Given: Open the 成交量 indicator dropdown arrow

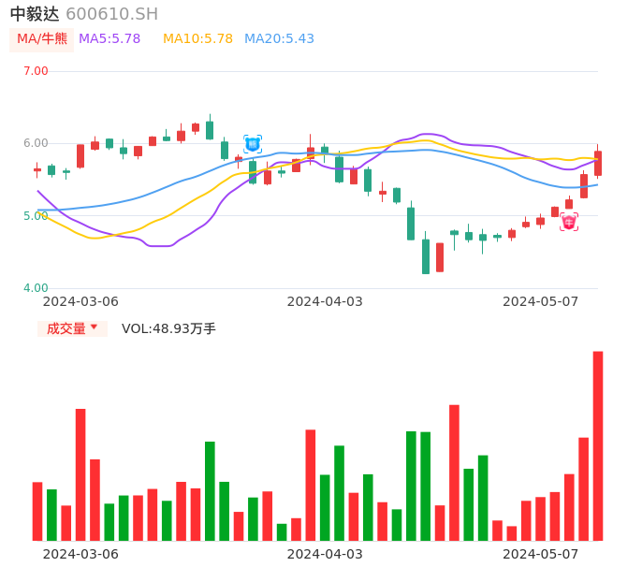Looking at the screenshot, I should (94, 327).
